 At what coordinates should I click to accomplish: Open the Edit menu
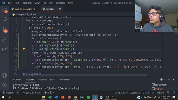(x=17, y=3)
